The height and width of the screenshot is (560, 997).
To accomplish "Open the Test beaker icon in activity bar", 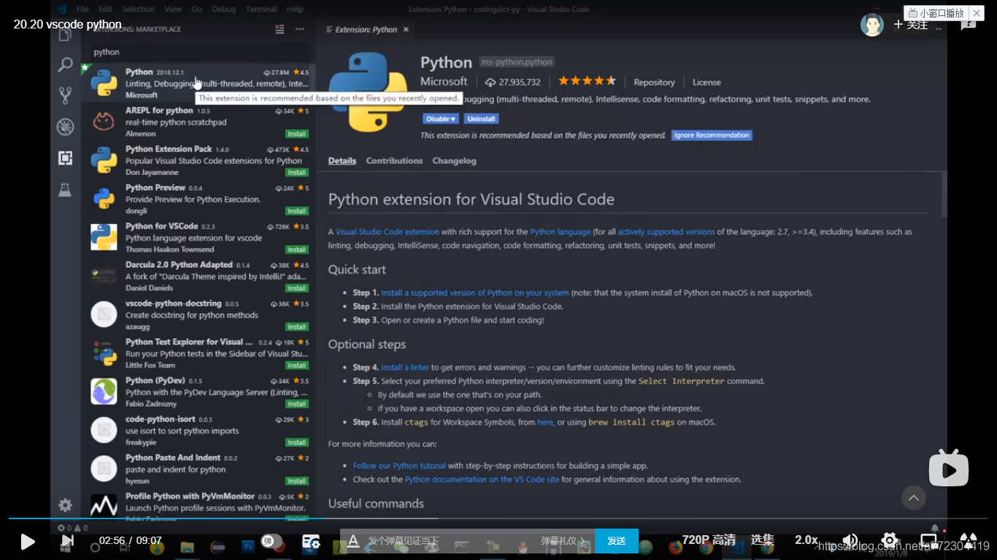I will [65, 189].
